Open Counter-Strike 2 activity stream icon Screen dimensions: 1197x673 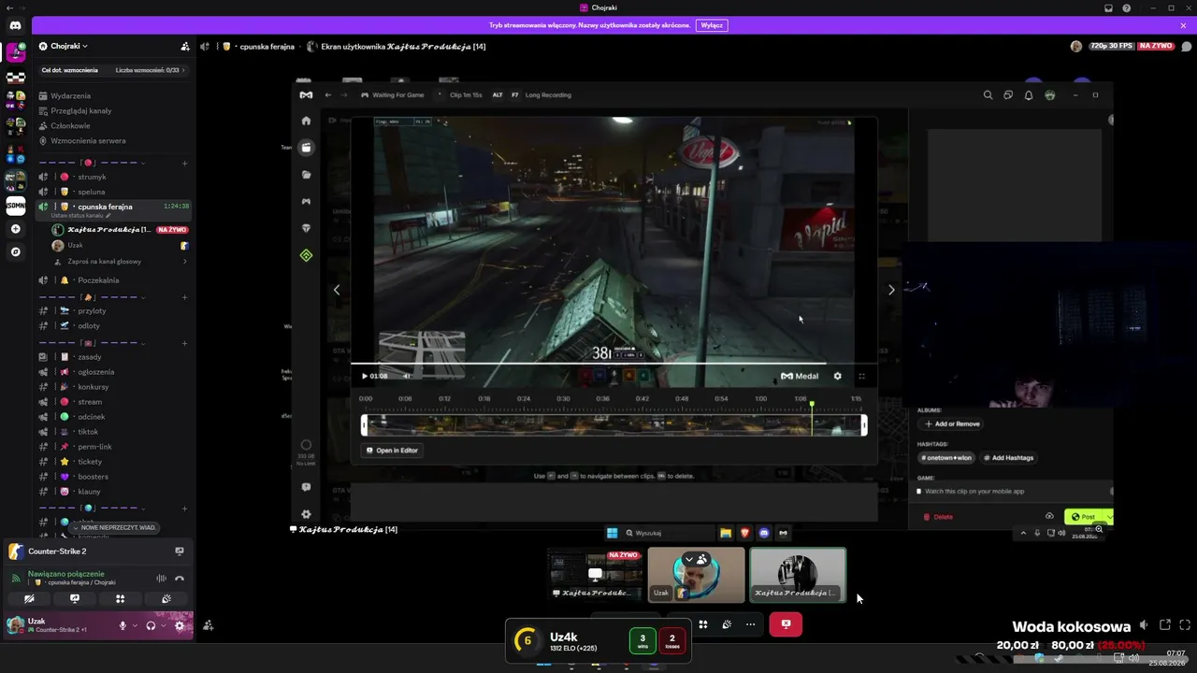pyautogui.click(x=180, y=551)
